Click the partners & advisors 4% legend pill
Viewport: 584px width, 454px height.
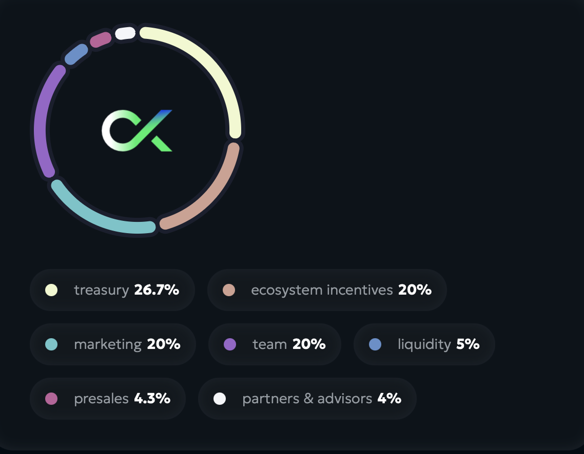(307, 399)
